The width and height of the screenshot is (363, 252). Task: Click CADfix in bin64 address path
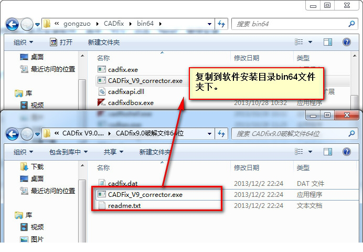click(x=114, y=24)
